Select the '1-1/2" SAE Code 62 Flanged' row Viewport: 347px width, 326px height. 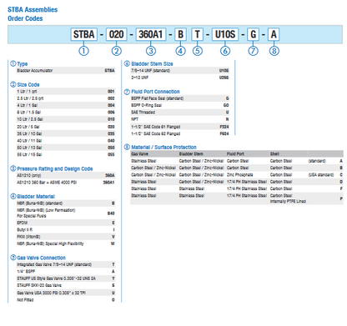[180, 133]
